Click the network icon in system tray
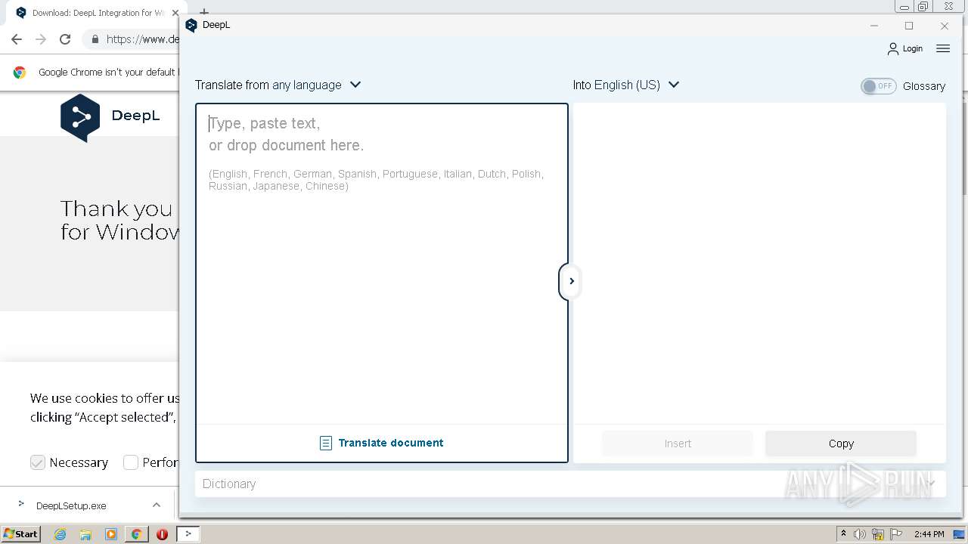This screenshot has height=544, width=968. [878, 534]
